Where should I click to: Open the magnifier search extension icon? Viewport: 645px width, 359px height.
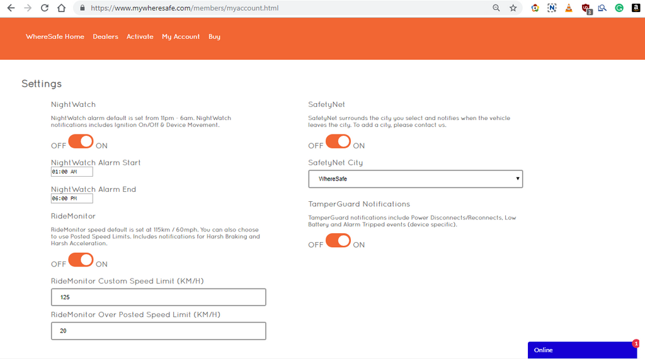(x=602, y=8)
